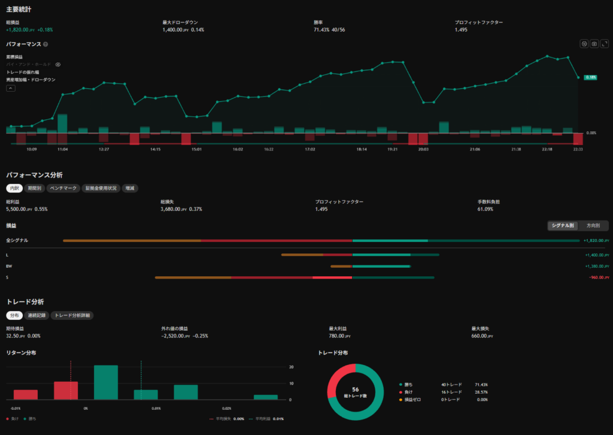Expand the performance chart to fullscreen

[605, 44]
